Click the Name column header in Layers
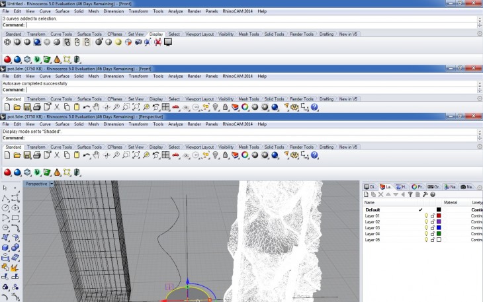The image size is (483, 302). pos(369,202)
